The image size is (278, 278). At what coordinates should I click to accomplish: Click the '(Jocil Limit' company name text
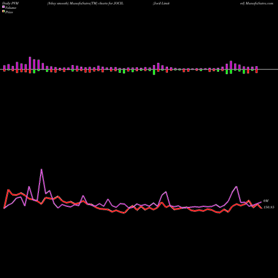tap(161, 3)
